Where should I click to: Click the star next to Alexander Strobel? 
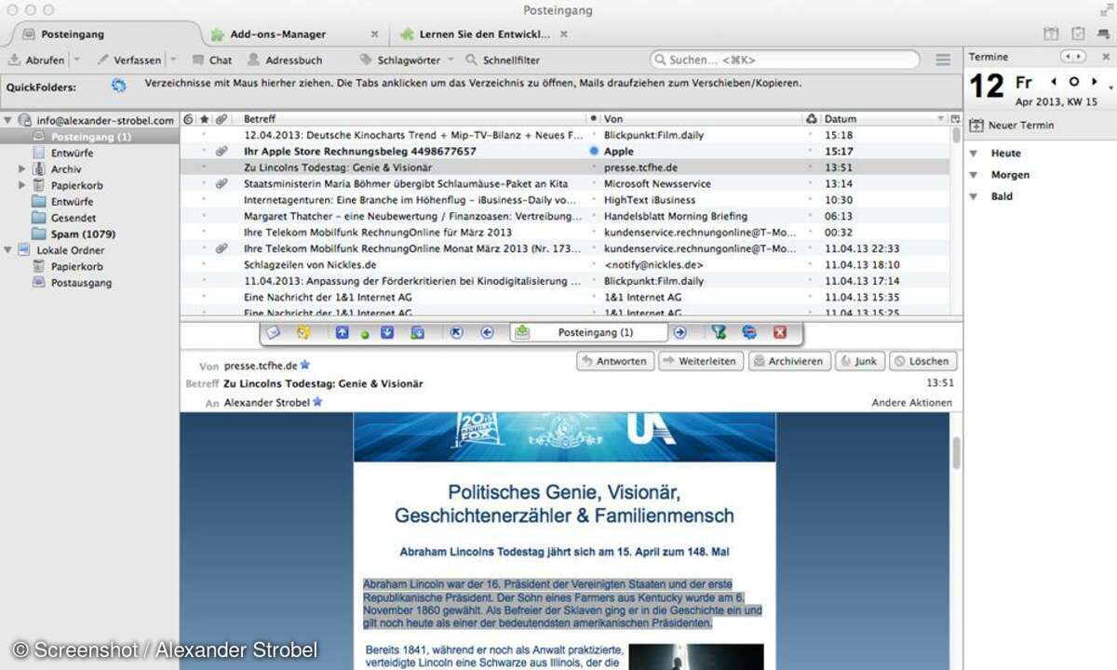(x=317, y=402)
